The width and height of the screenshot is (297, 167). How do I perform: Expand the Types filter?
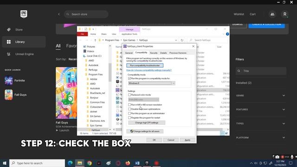click(261, 123)
